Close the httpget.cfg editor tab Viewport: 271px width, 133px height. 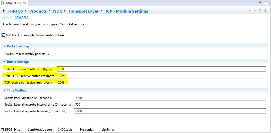tap(24, 3)
